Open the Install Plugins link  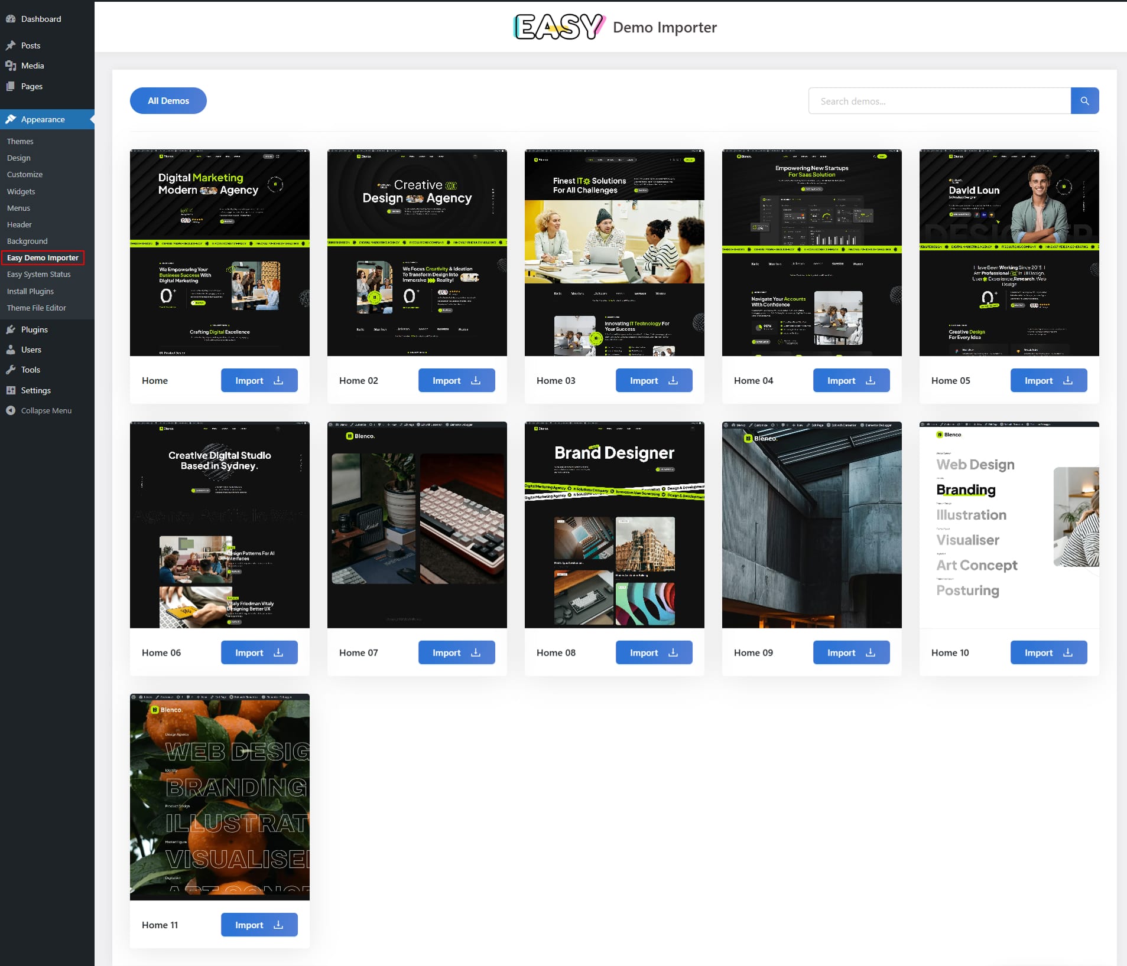[x=30, y=291]
